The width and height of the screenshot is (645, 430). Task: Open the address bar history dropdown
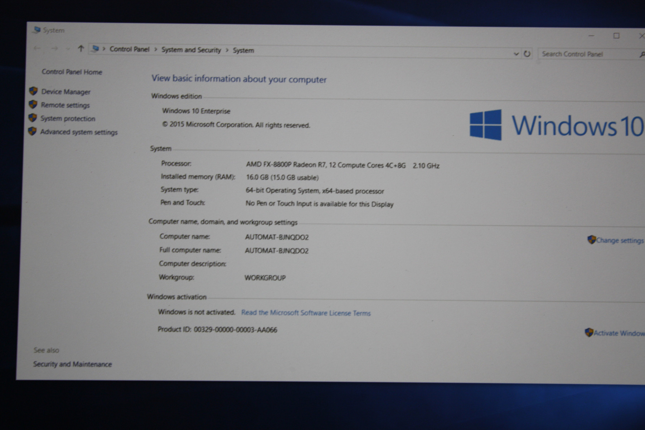[x=516, y=54]
